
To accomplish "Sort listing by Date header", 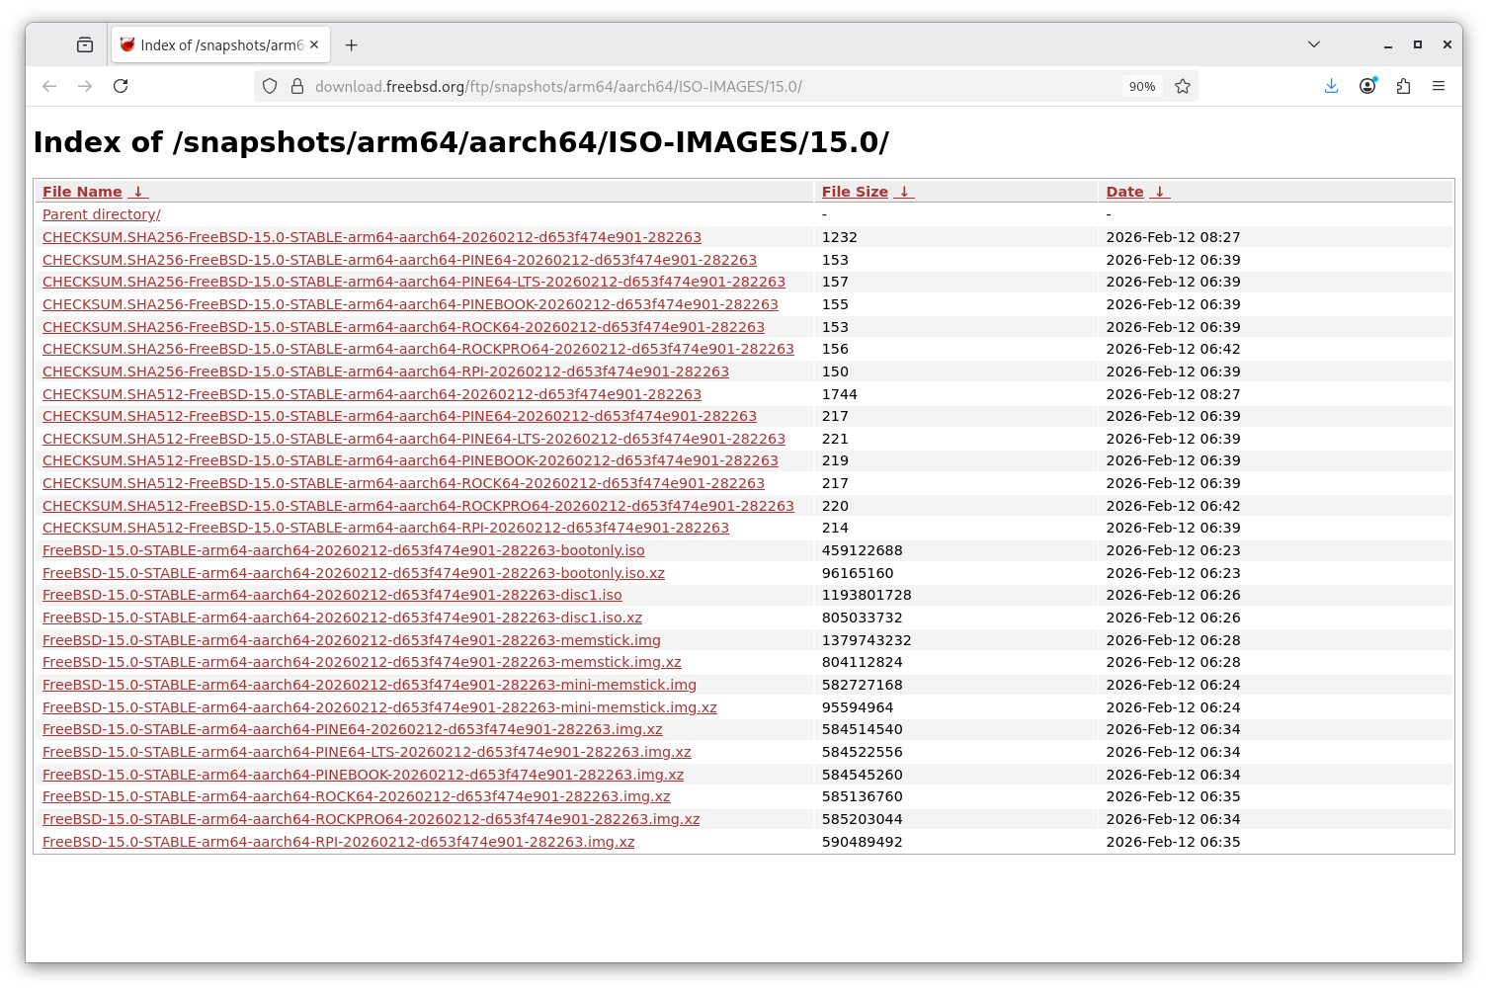I will pyautogui.click(x=1124, y=192).
